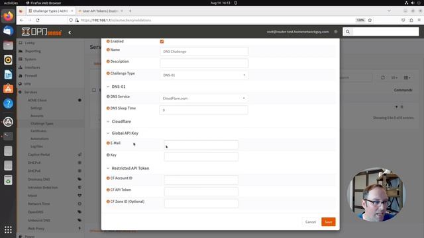The height and width of the screenshot is (238, 424).
Task: Bookmark this page with the star
Action: point(370,20)
